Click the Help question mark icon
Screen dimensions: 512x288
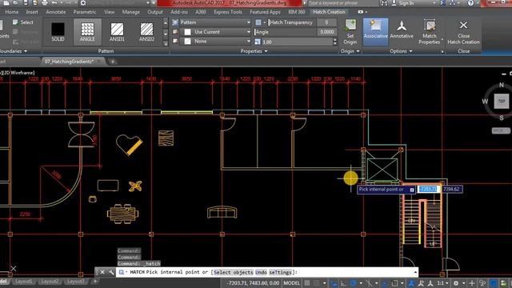point(470,3)
